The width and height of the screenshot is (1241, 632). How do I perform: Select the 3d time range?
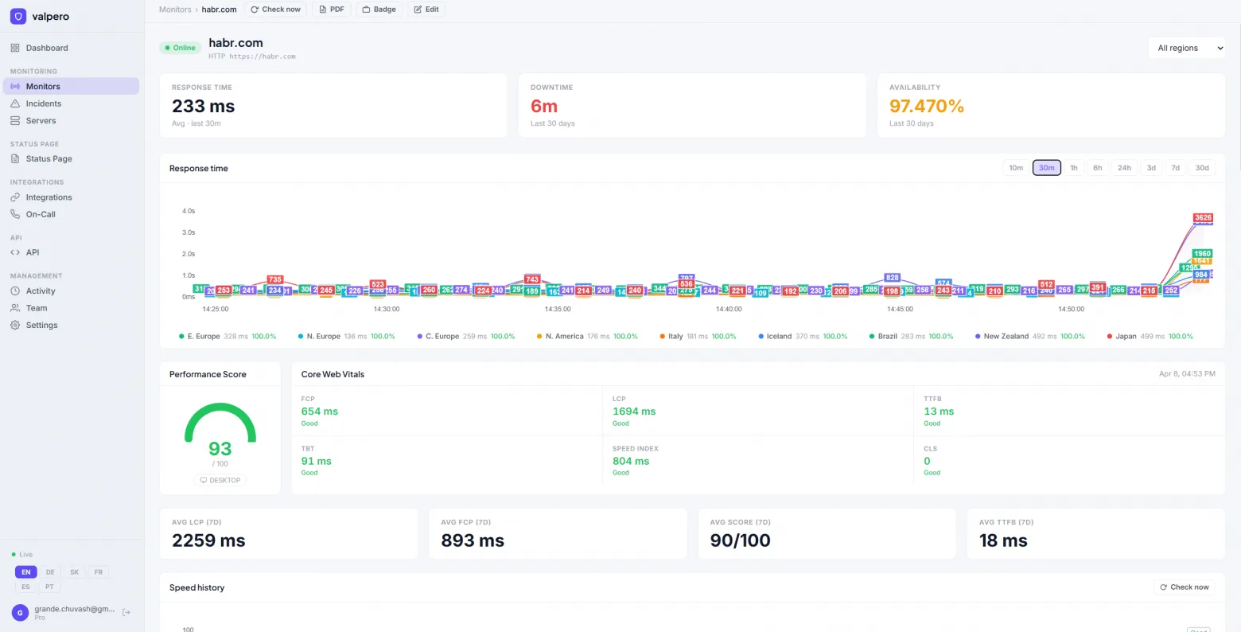coord(1151,168)
